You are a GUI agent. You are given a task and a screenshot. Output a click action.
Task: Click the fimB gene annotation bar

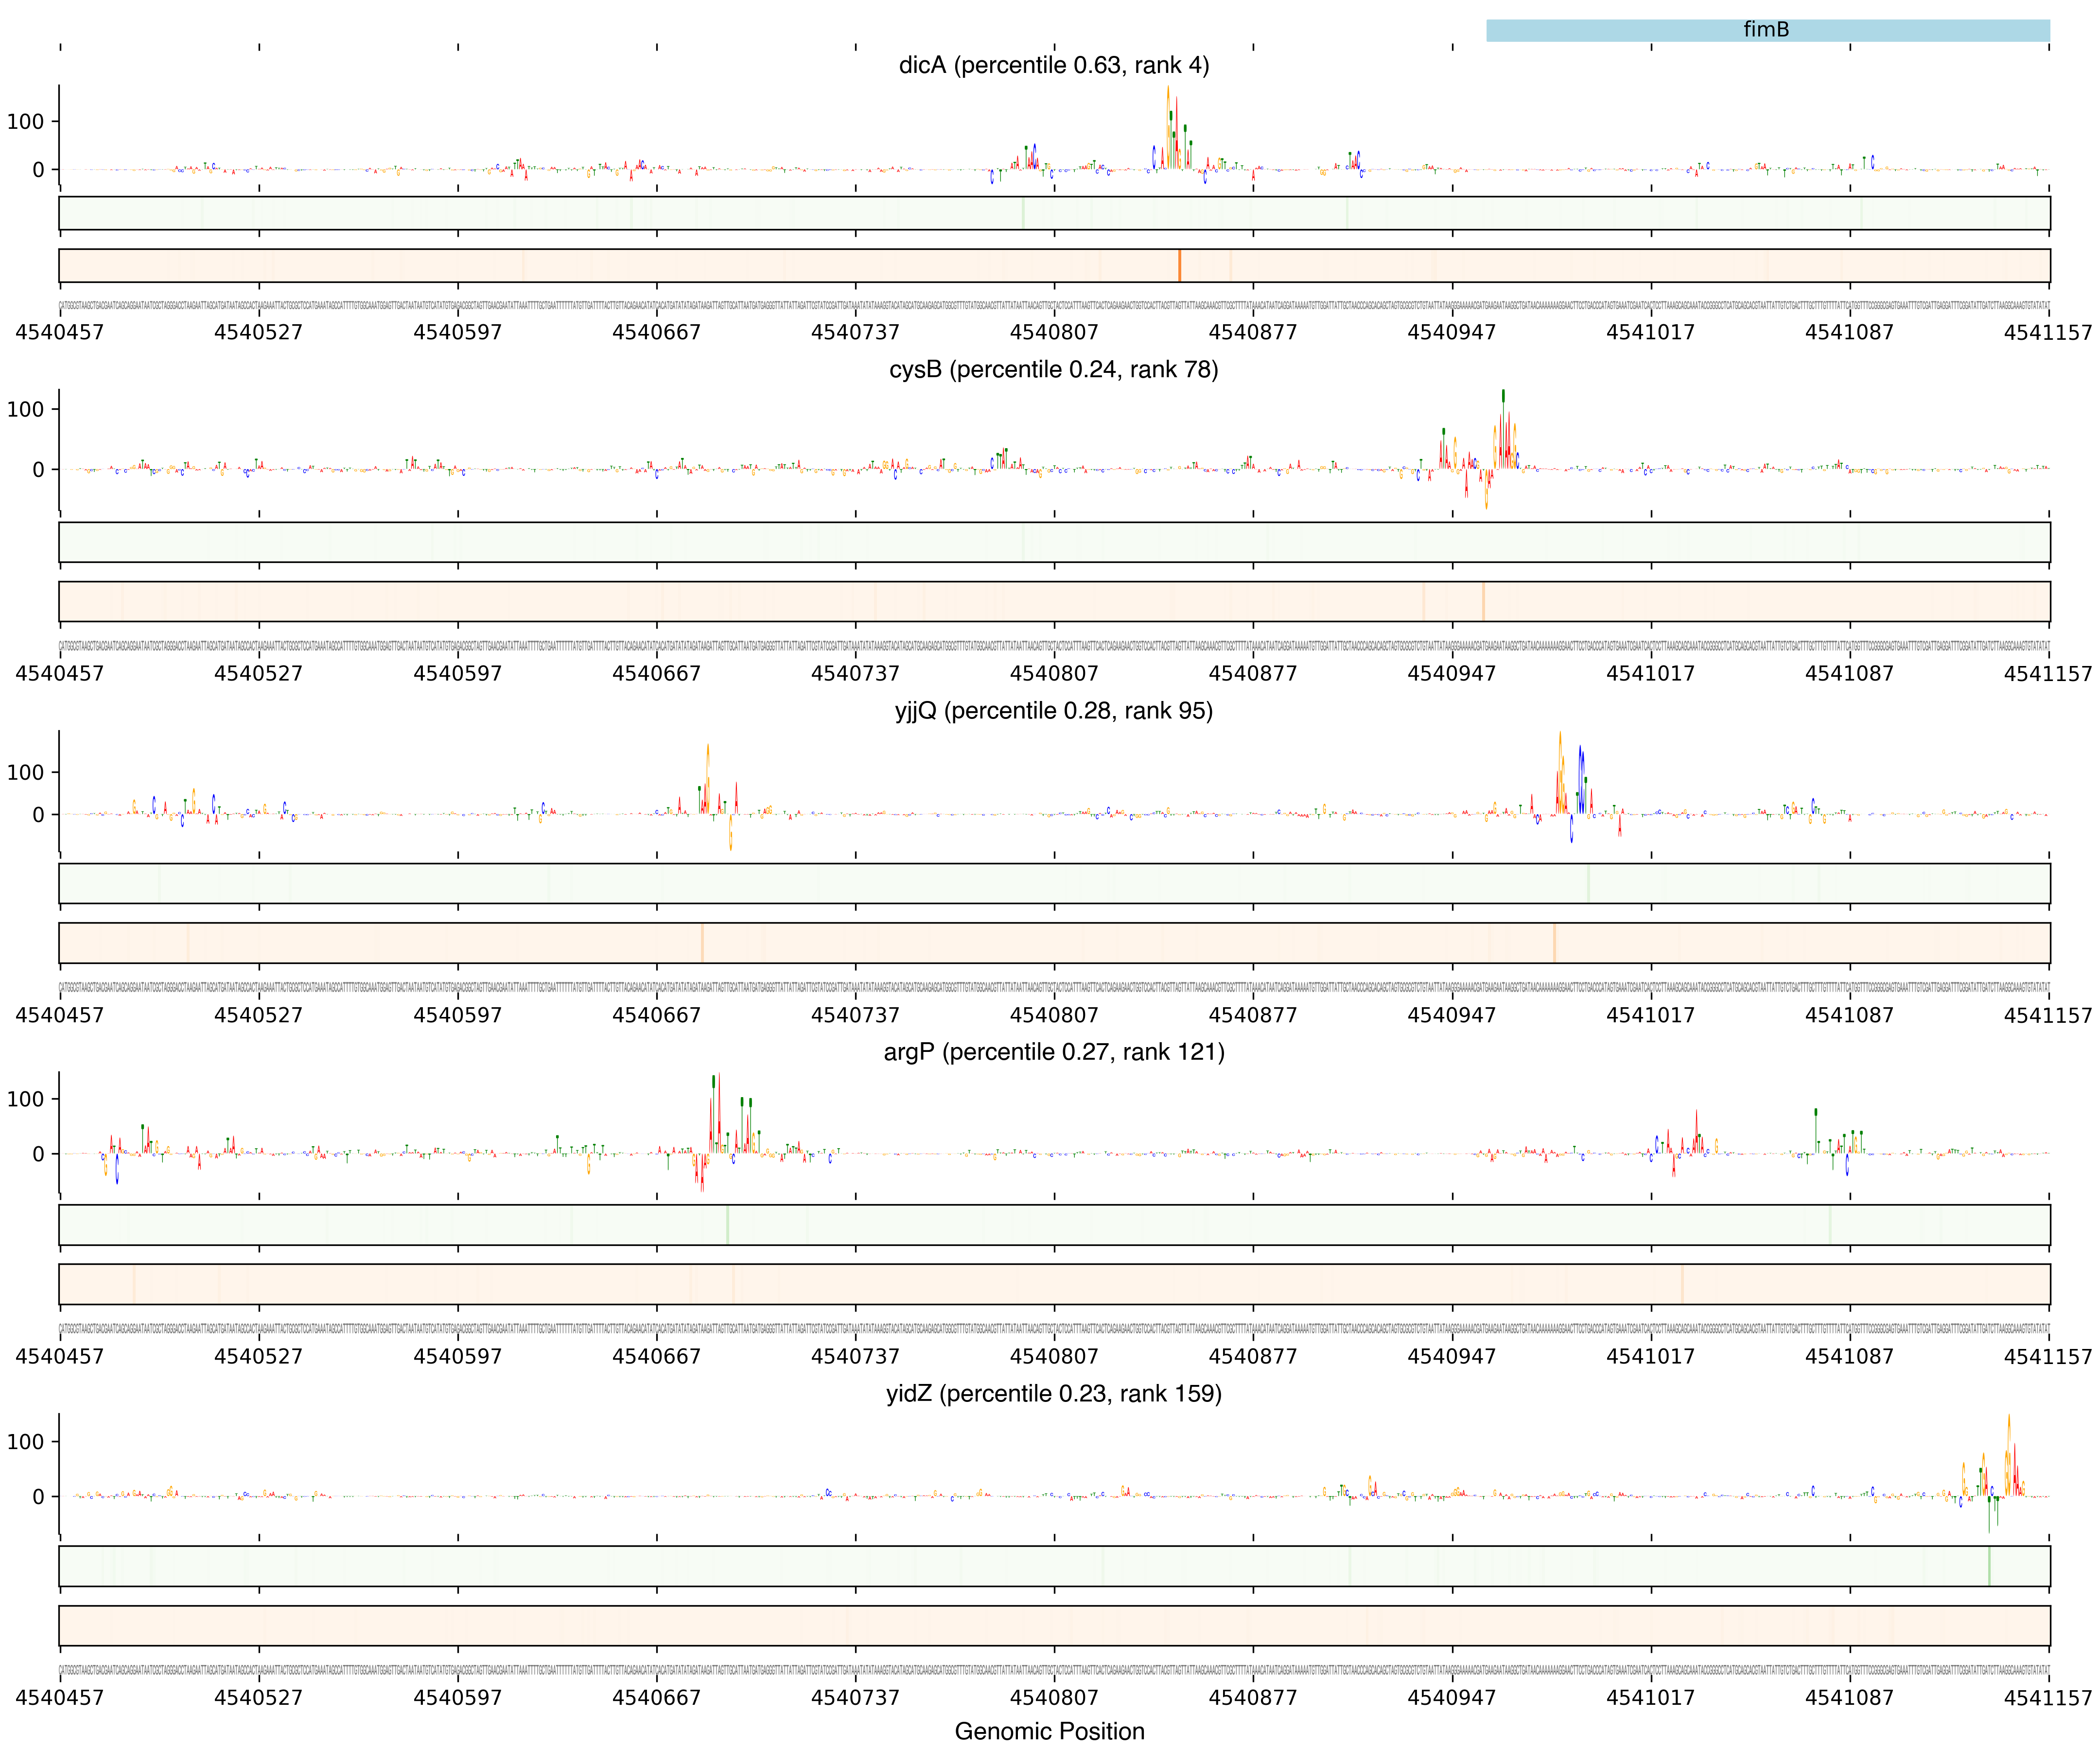coord(1767,30)
